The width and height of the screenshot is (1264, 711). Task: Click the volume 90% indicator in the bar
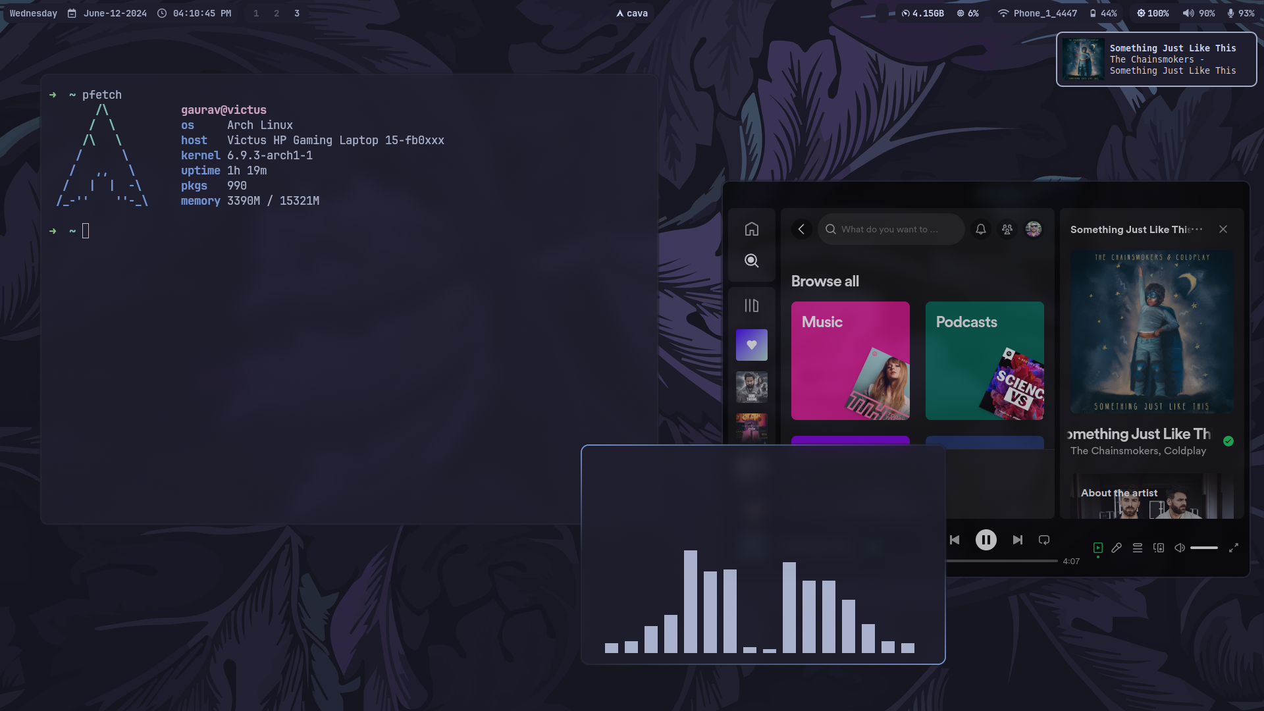pos(1199,13)
